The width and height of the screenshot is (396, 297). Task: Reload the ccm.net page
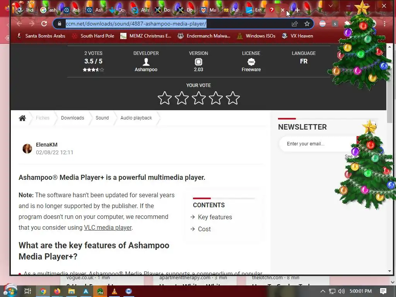[x=44, y=24]
